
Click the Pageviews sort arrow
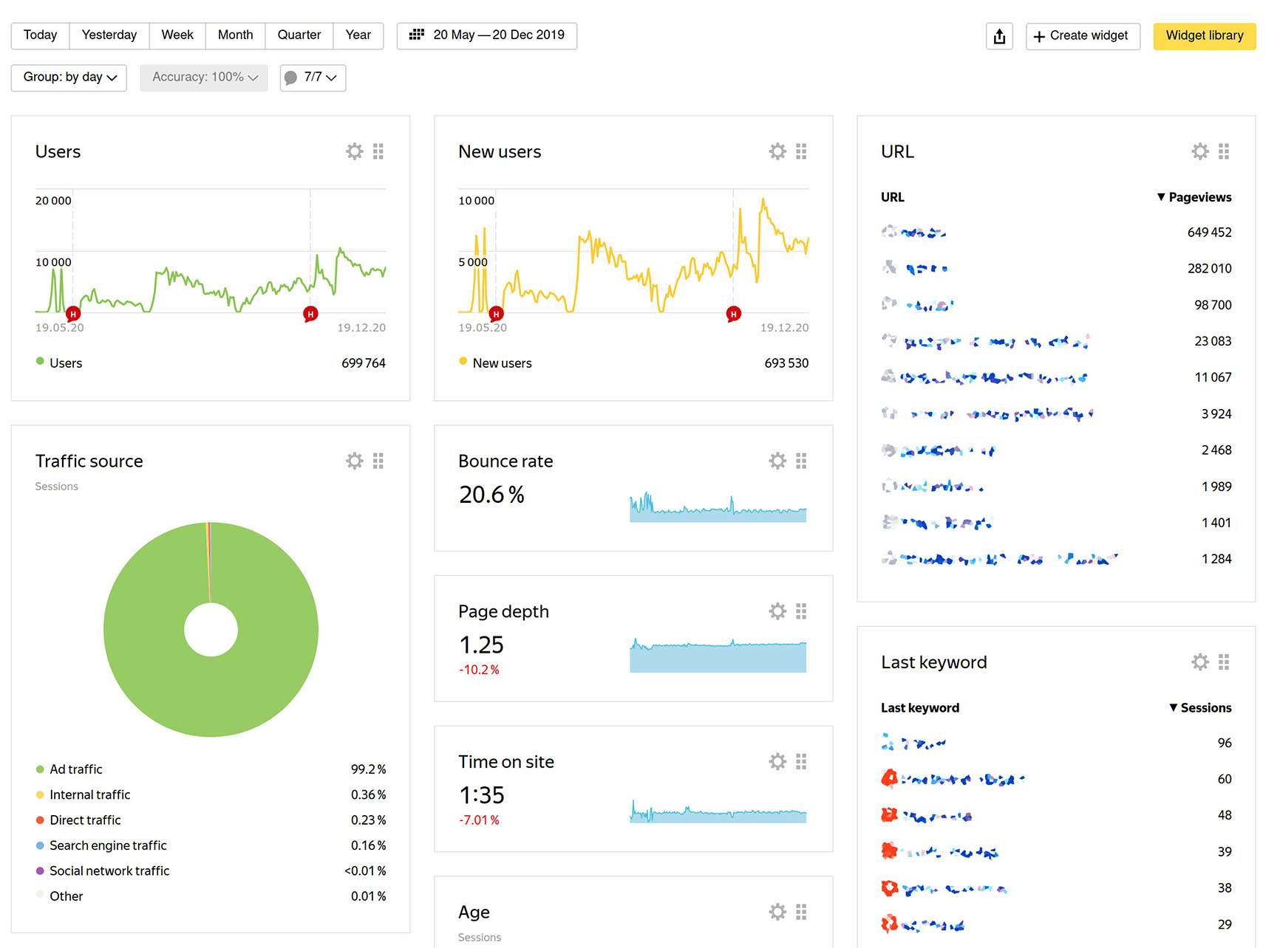1160,197
